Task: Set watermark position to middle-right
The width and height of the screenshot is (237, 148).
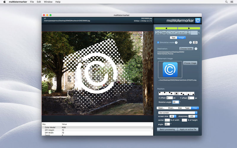Action: click(180, 94)
